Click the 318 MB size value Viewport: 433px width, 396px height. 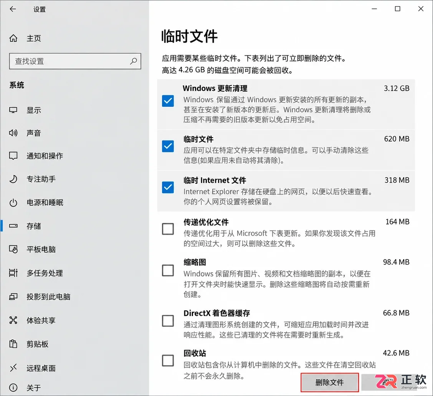397,180
